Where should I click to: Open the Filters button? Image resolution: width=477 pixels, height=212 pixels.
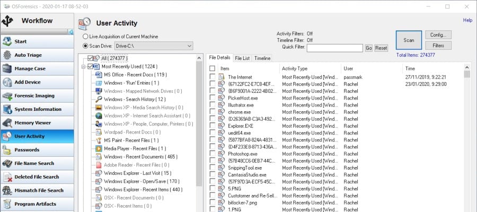click(438, 46)
